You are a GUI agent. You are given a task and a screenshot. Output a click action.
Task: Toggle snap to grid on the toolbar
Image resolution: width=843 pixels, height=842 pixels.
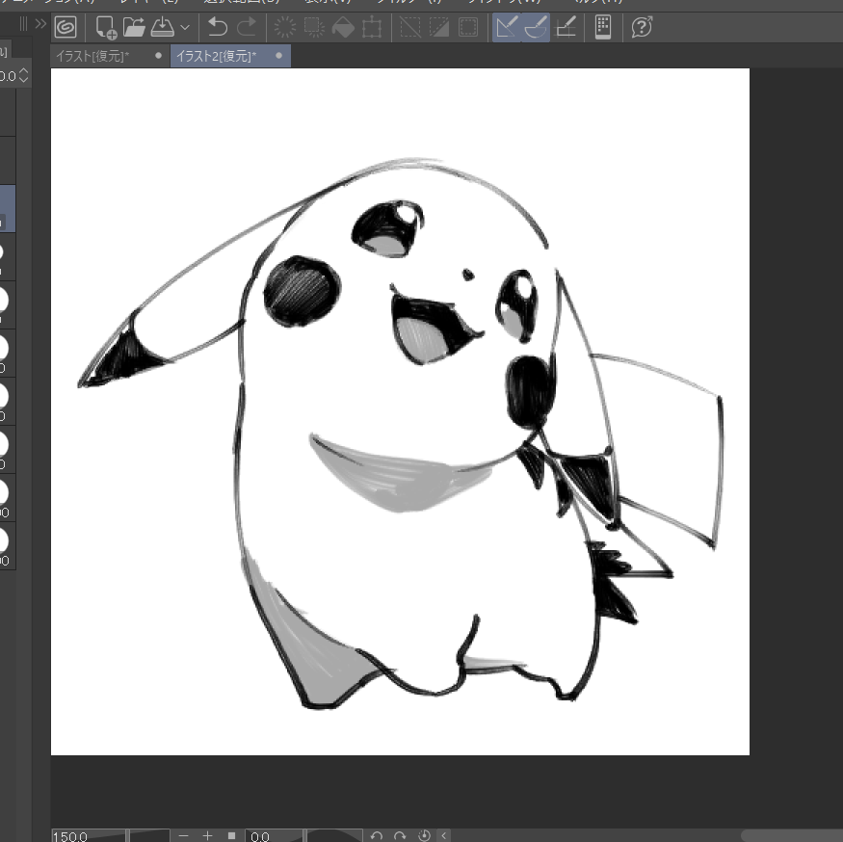click(x=566, y=27)
